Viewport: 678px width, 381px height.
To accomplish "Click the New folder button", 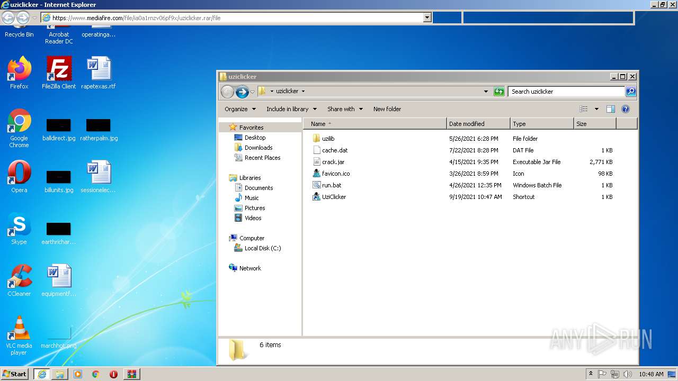I will [387, 109].
